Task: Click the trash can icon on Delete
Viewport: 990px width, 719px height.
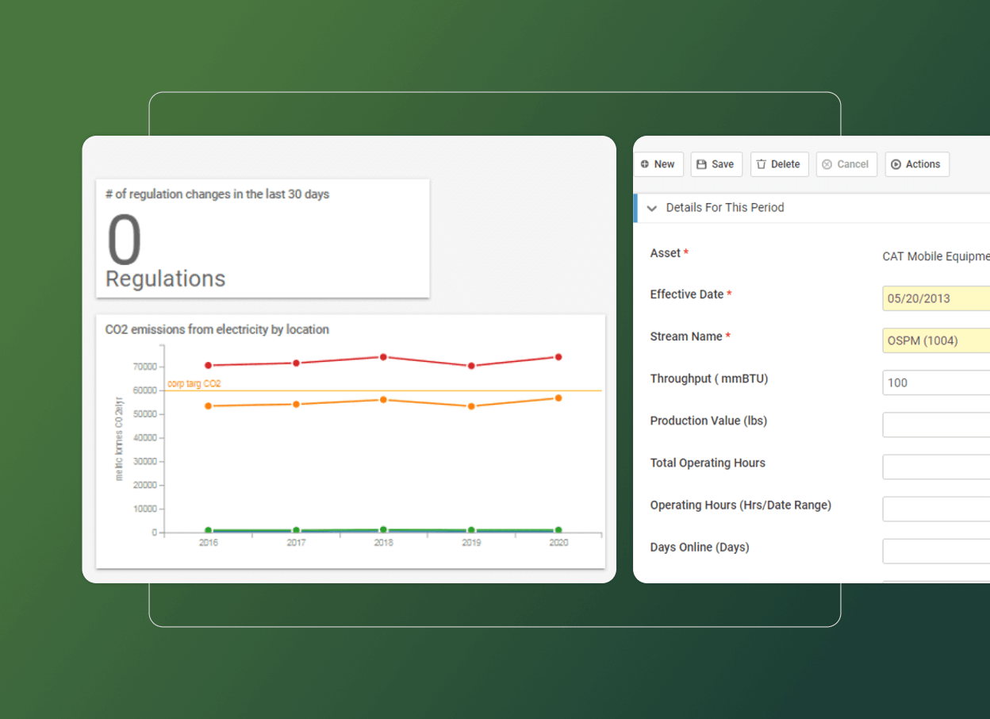Action: pyautogui.click(x=762, y=164)
